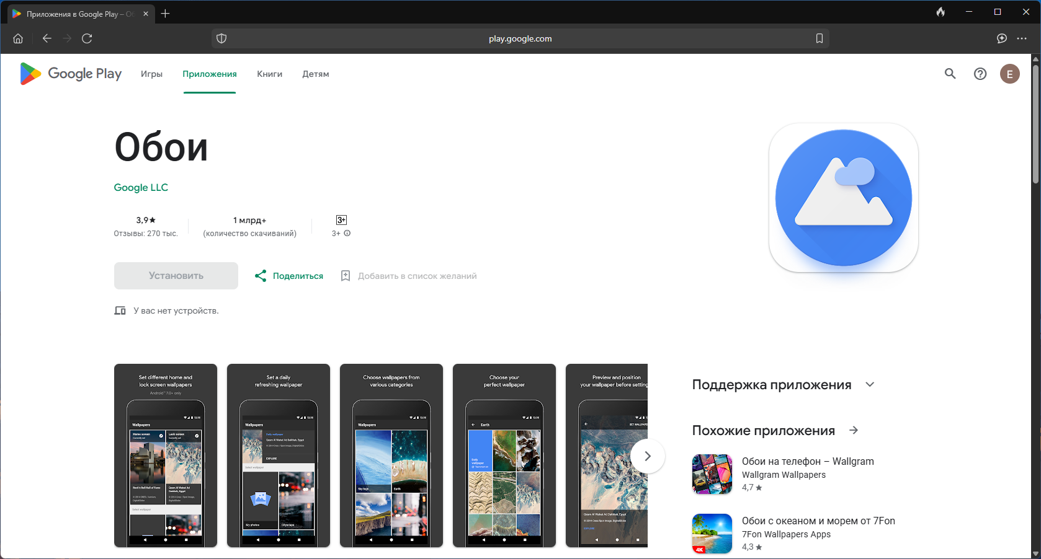Image resolution: width=1041 pixels, height=559 pixels.
Task: Click the bookmark icon in the address bar
Action: click(x=820, y=38)
